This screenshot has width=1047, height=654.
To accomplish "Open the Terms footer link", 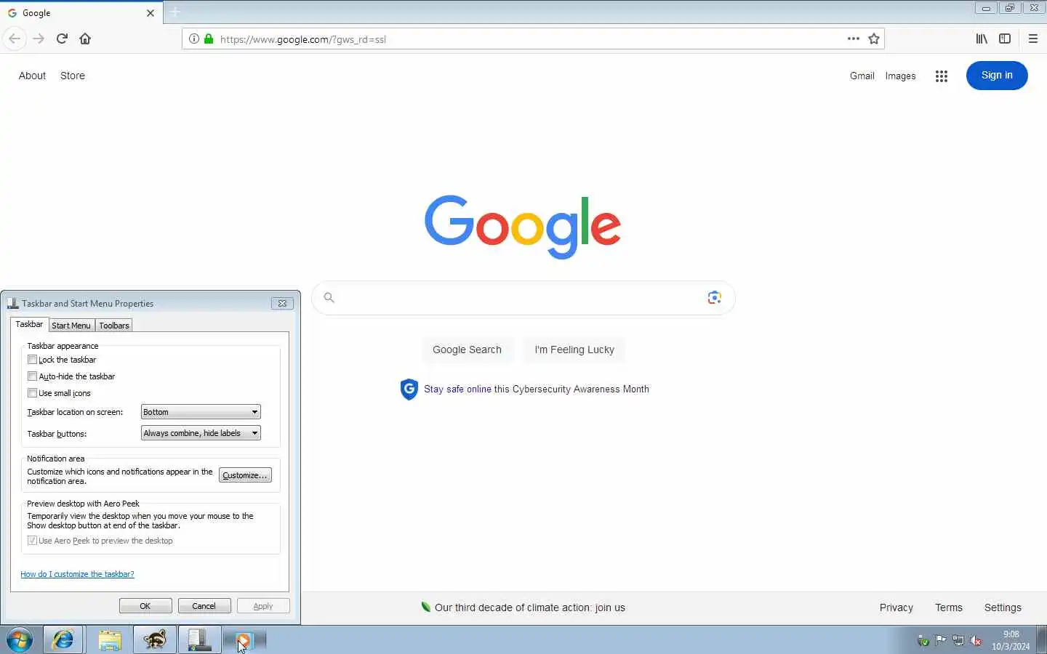I will 949,607.
